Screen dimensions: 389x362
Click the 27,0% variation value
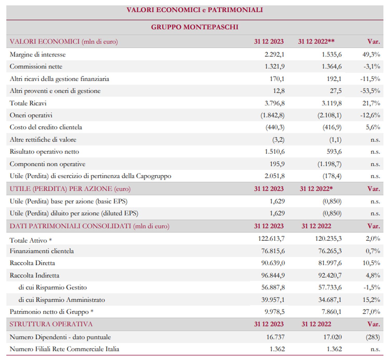pos(371,312)
